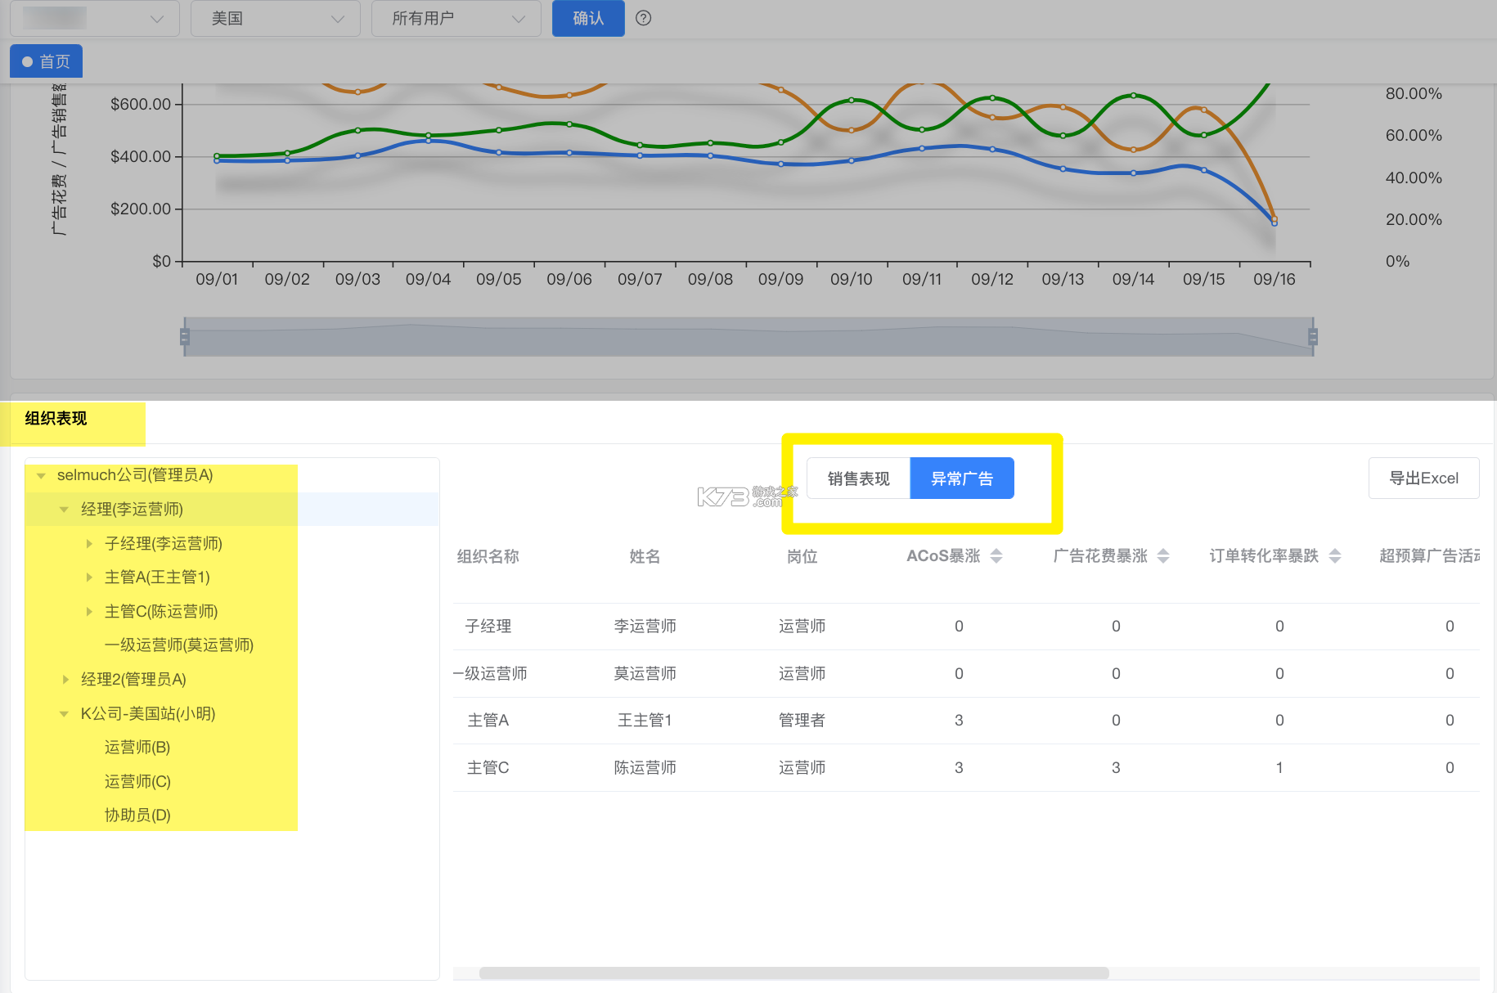Screen dimensions: 1497x993
Task: Click 莫运营师 name cell
Action: (645, 674)
